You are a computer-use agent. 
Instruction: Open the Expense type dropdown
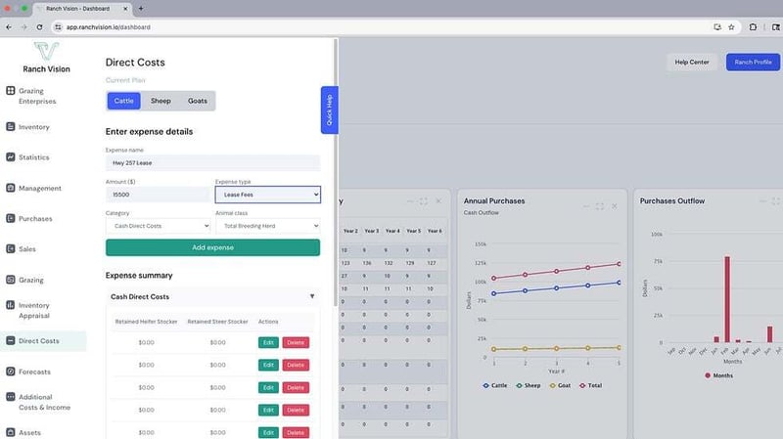(x=267, y=195)
